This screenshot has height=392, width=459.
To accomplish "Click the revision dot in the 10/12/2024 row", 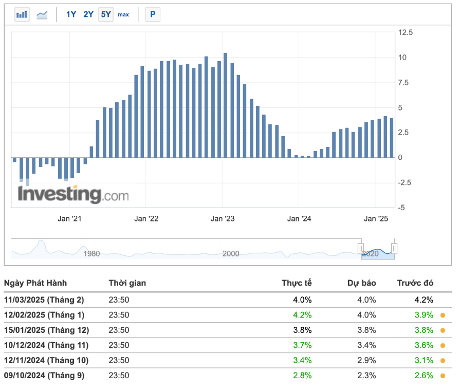I will coord(443,346).
